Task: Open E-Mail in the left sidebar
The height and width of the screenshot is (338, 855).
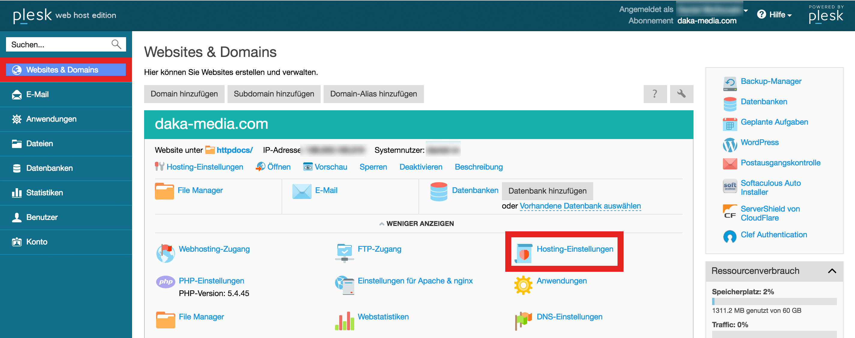Action: pyautogui.click(x=37, y=94)
